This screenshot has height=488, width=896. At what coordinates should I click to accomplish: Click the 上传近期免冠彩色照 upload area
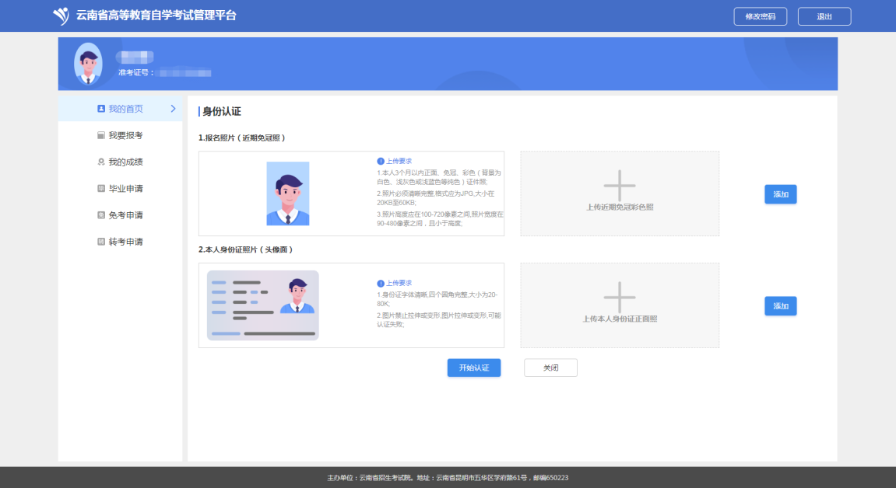620,193
